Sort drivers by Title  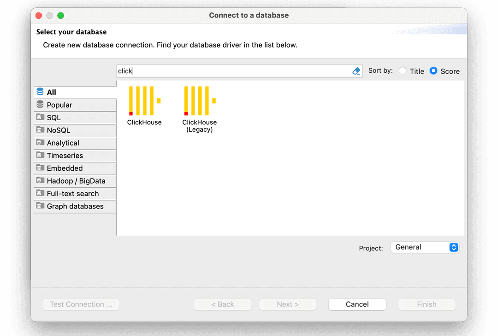pyautogui.click(x=403, y=71)
